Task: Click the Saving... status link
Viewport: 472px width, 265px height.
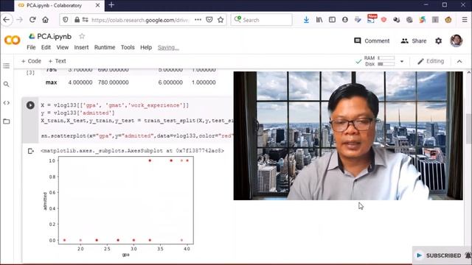Action: point(168,47)
